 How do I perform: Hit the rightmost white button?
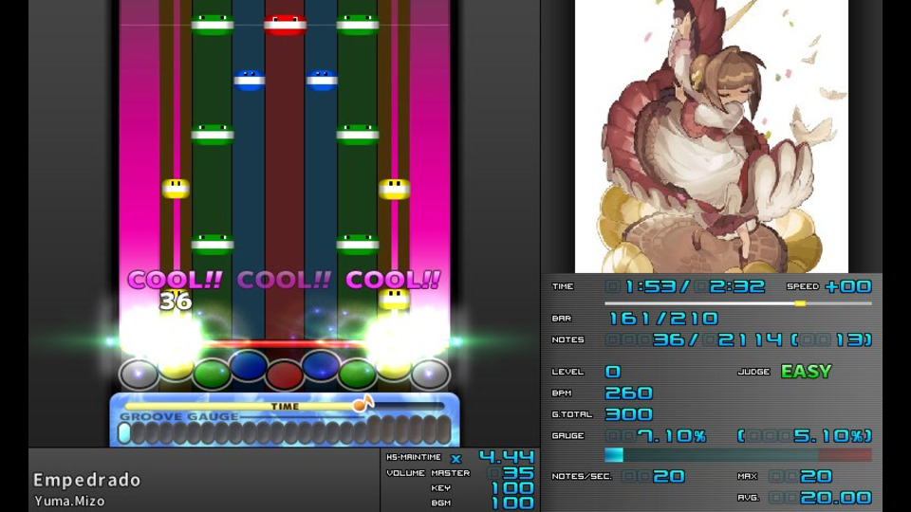430,374
